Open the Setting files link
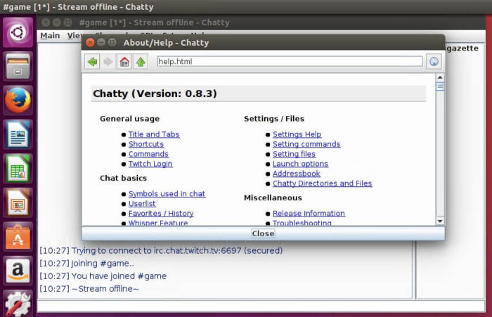The height and width of the screenshot is (317, 492). click(x=294, y=154)
